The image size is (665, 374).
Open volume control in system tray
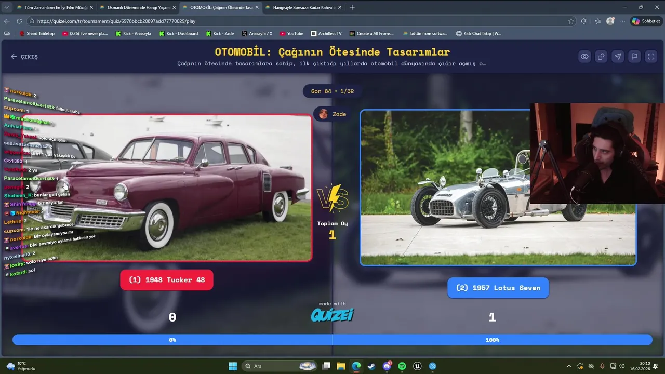point(622,366)
